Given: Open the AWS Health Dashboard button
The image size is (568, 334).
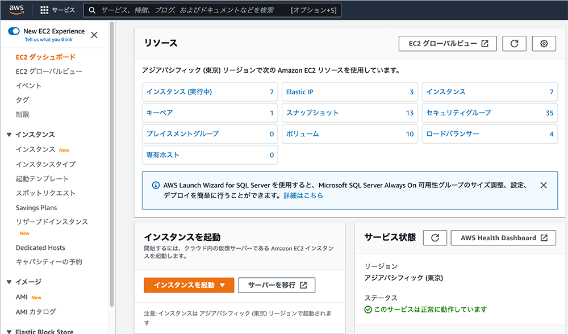Looking at the screenshot, I should (503, 238).
